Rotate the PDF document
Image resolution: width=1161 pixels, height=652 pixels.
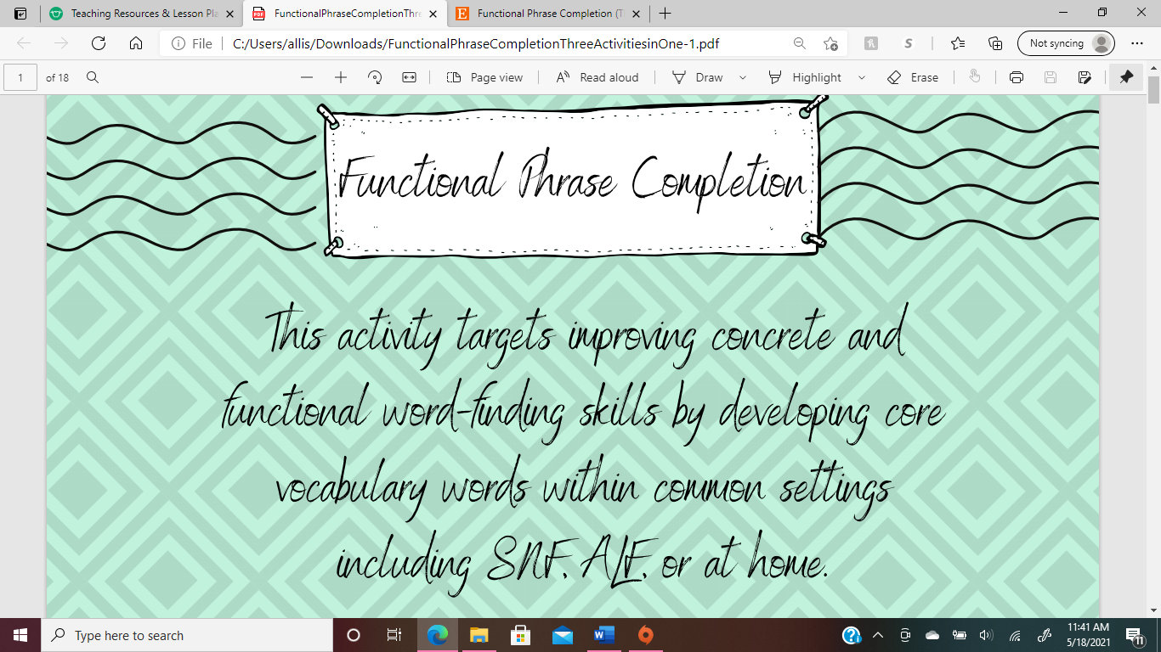point(374,77)
